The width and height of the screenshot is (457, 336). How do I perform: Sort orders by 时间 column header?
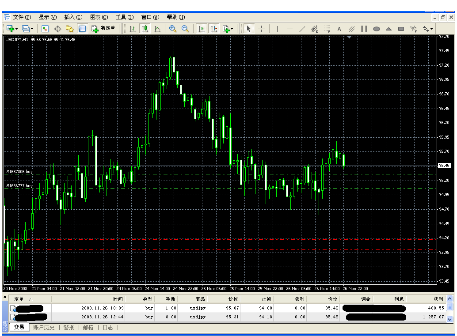(88, 299)
